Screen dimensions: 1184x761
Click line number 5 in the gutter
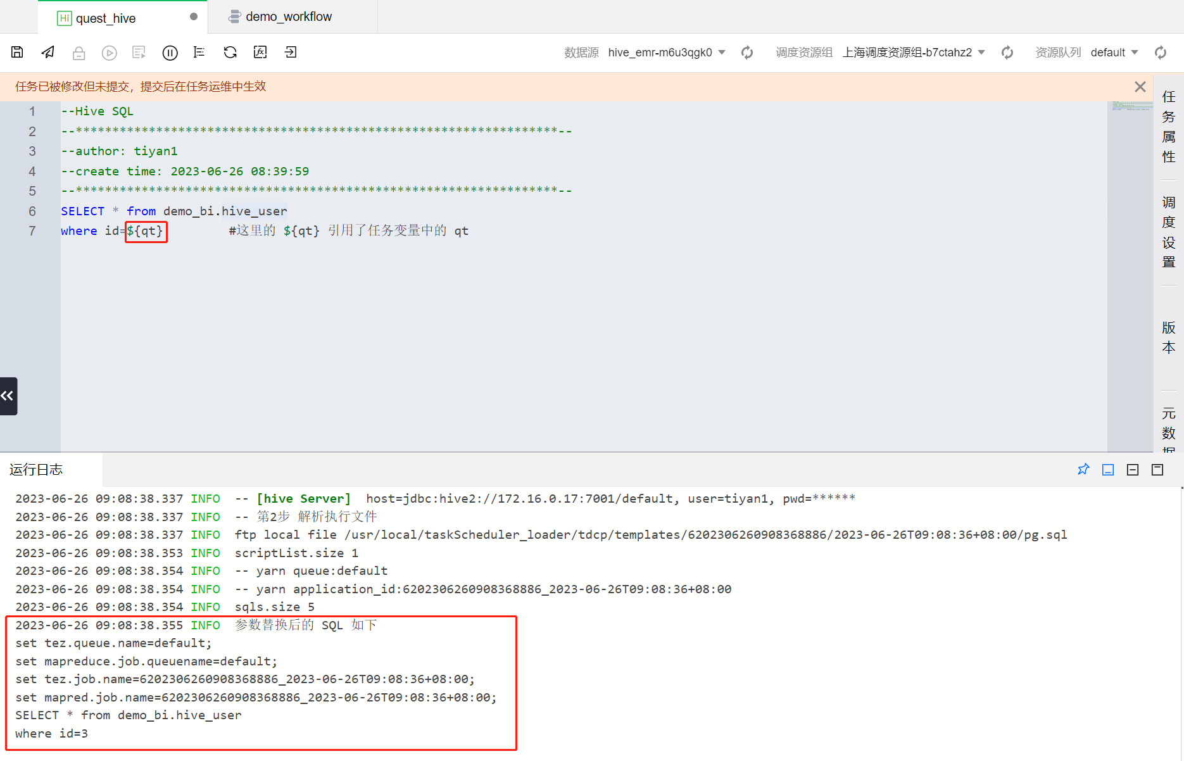click(32, 191)
